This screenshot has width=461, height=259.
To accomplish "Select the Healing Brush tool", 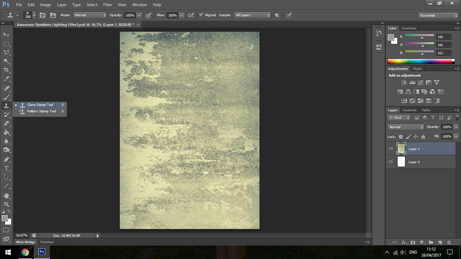I will click(6, 88).
